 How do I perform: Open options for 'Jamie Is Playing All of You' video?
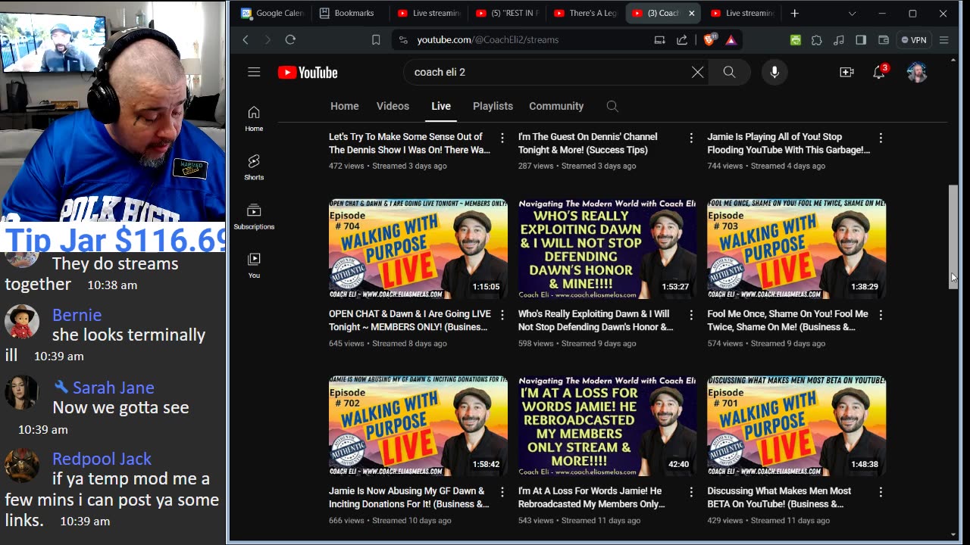click(881, 138)
